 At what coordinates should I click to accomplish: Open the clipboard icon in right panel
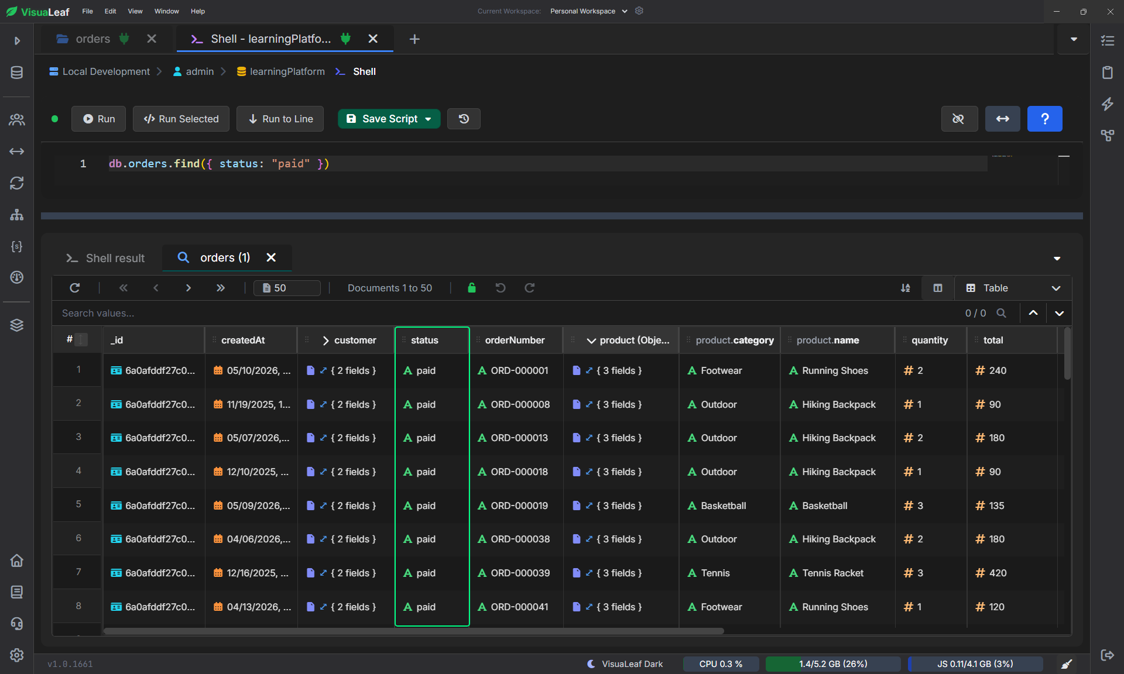click(x=1107, y=73)
